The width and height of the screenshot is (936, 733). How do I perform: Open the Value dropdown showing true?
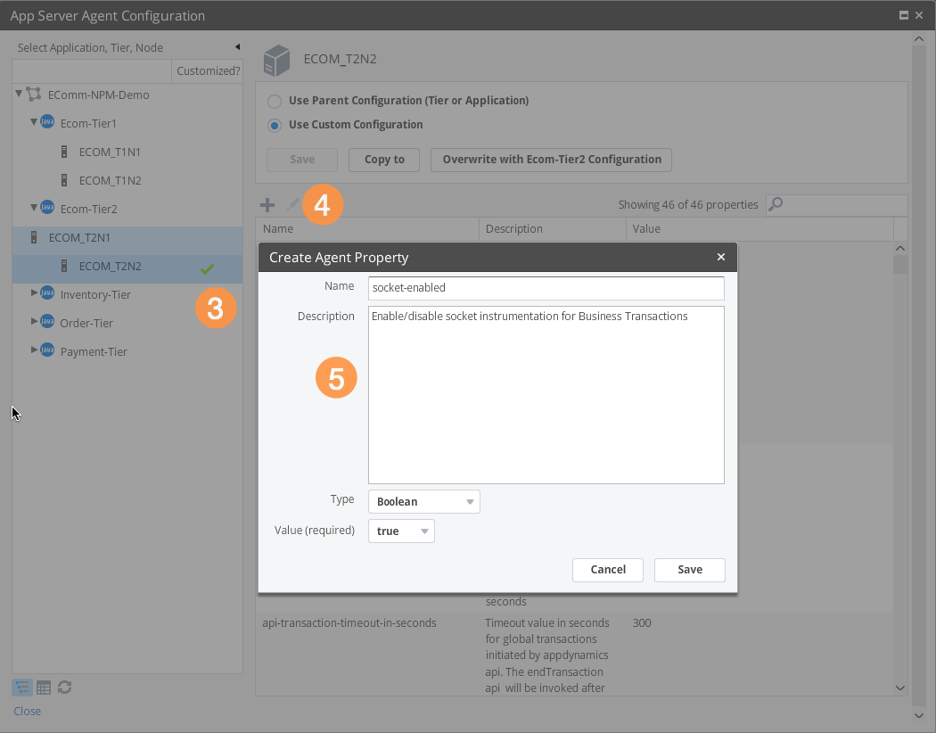[400, 531]
